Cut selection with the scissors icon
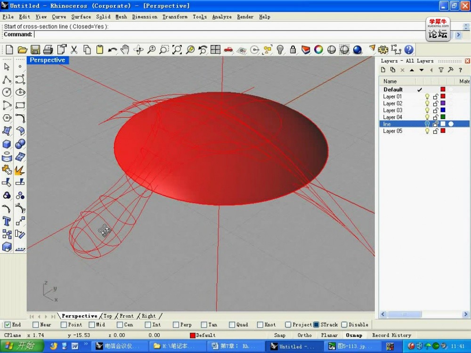 (x=74, y=49)
